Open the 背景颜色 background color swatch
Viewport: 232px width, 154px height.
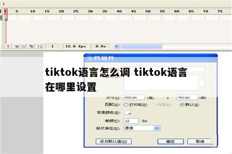pyautogui.click(x=127, y=112)
